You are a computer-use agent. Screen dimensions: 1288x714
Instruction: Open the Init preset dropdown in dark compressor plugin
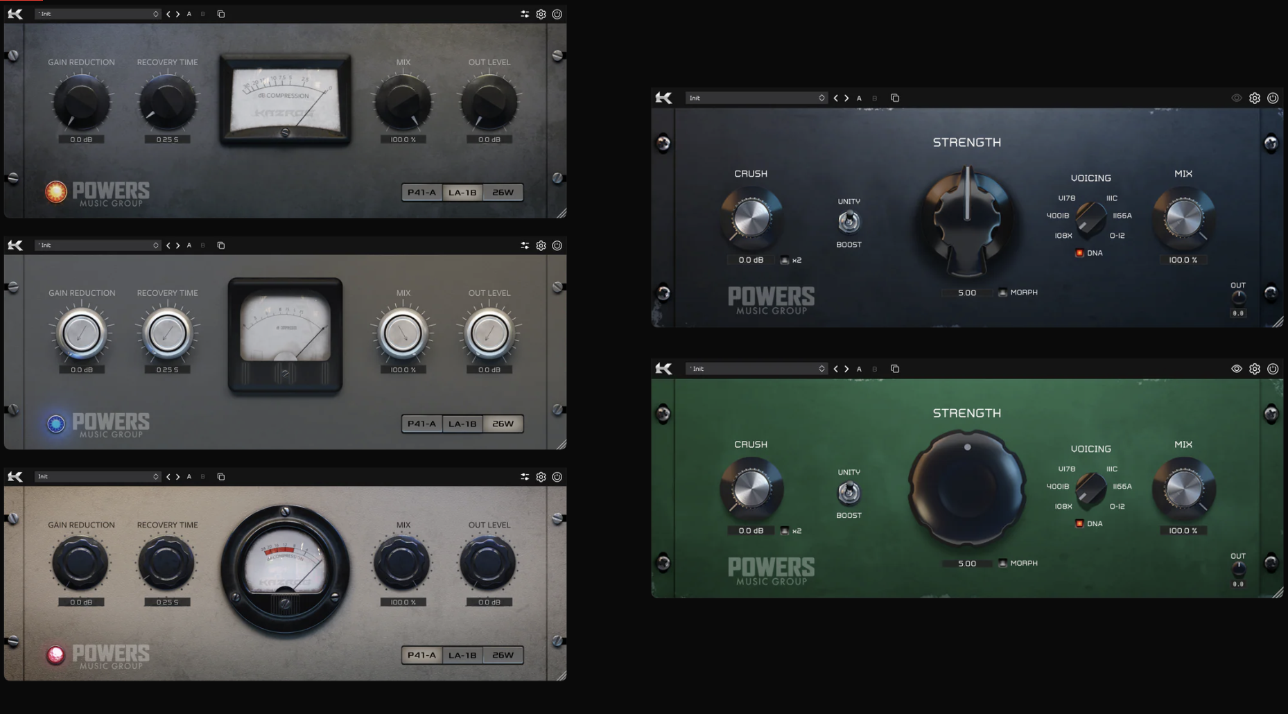coord(98,14)
